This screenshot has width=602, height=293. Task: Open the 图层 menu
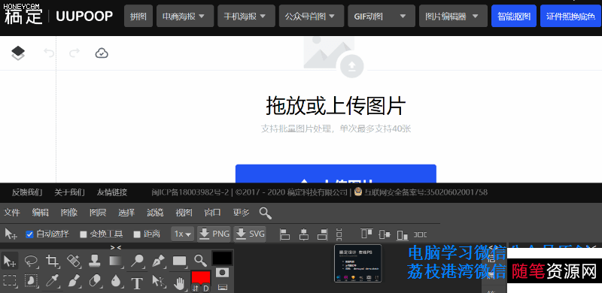(98, 213)
